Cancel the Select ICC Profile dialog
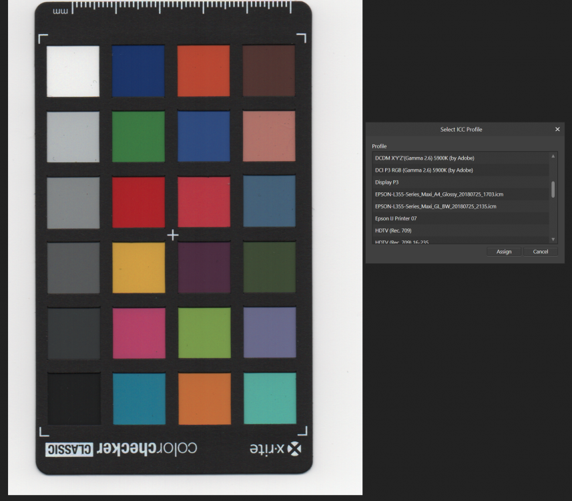The width and height of the screenshot is (572, 501). [541, 252]
